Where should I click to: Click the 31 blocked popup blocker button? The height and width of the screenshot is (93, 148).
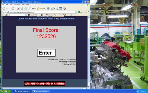click(49, 15)
